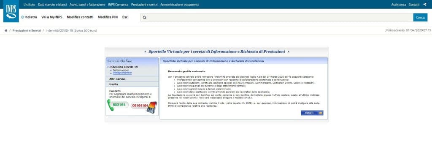
Task: Open INPS Comunica menu
Action: (x=118, y=5)
